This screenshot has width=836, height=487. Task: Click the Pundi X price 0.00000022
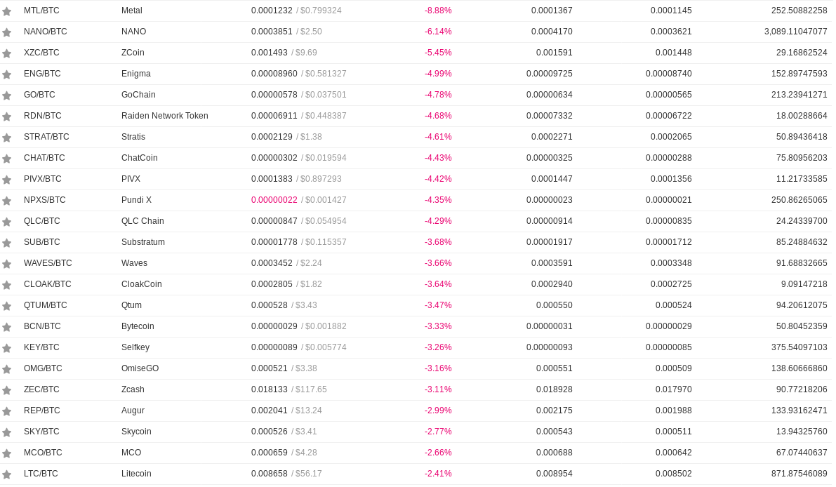(274, 200)
